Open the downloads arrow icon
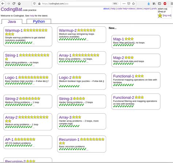This screenshot has height=163, width=173. 149,4
